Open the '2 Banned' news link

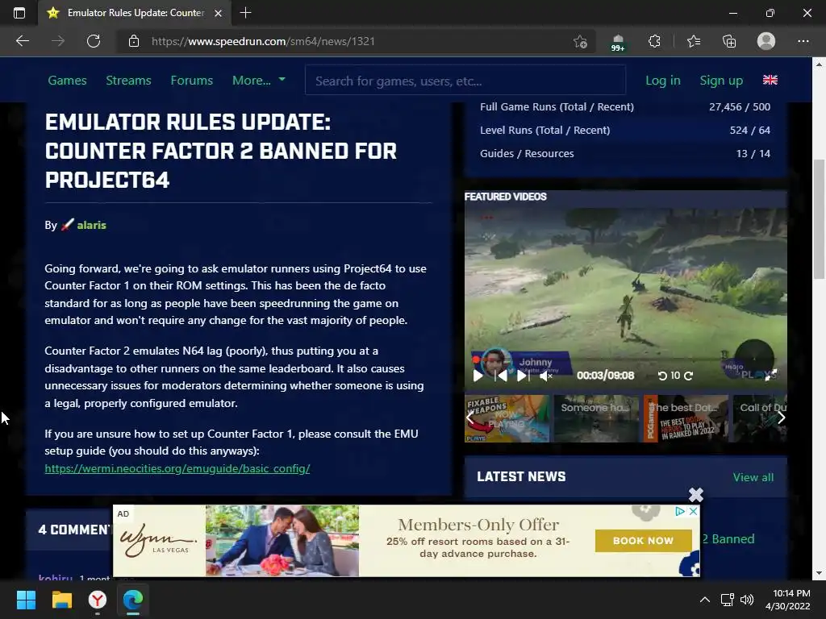point(728,539)
